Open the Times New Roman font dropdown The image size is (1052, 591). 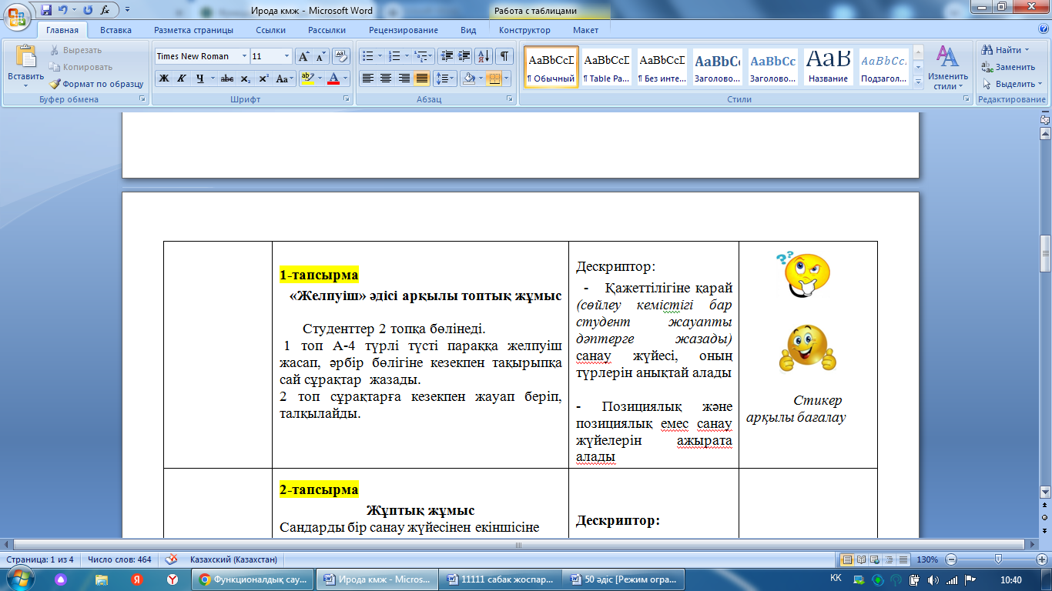[244, 56]
